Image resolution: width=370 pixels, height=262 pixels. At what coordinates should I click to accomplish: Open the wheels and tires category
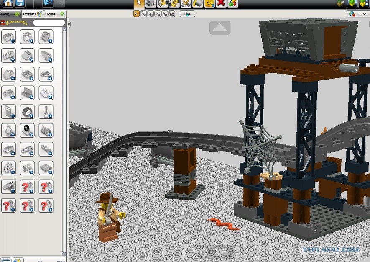27,111
